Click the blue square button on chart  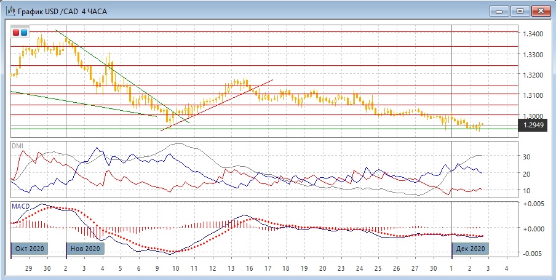click(x=24, y=33)
